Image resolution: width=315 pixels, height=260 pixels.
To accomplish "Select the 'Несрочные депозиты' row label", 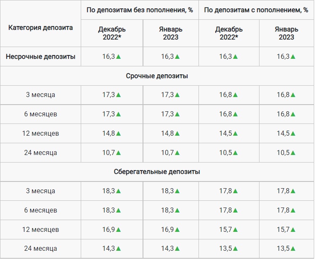I will click(40, 57).
